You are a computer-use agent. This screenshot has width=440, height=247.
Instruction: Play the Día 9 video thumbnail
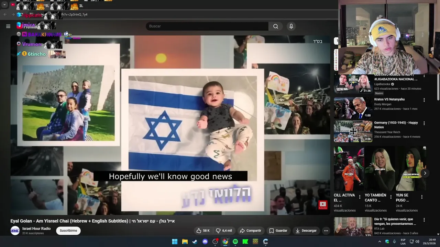coord(353,226)
